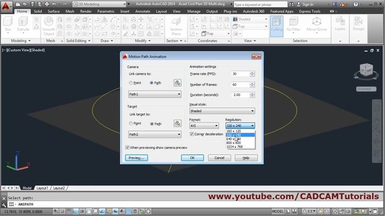Select 800 x 600 resolution option

pyautogui.click(x=241, y=143)
